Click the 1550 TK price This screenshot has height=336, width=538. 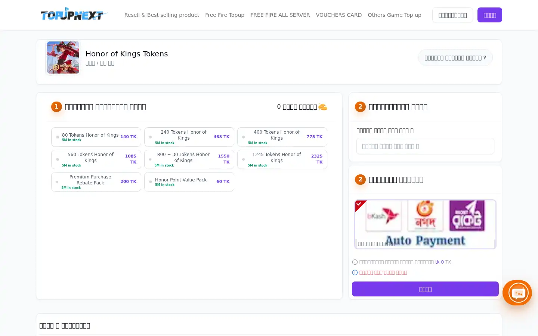tap(224, 159)
